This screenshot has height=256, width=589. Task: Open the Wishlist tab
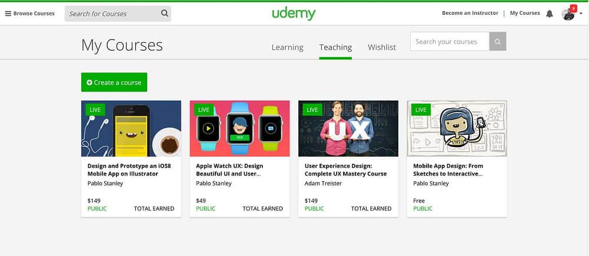point(382,47)
